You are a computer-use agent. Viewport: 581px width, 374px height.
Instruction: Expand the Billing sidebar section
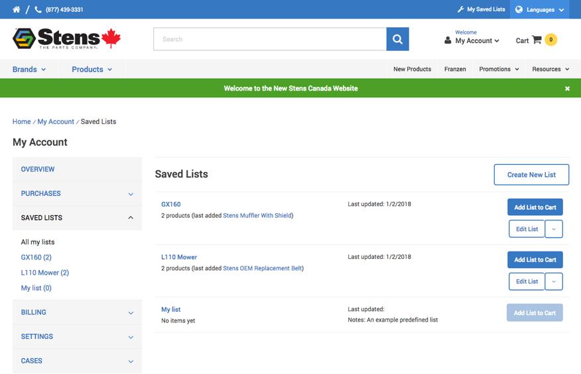tap(77, 312)
